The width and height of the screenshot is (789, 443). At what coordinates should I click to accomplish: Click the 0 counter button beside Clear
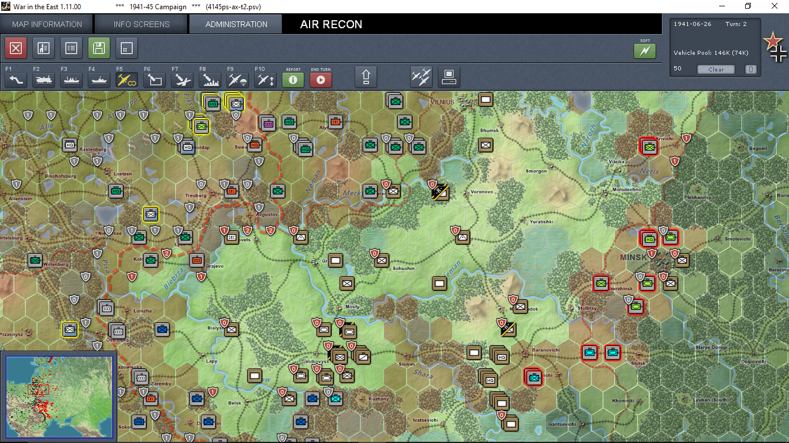pyautogui.click(x=750, y=69)
